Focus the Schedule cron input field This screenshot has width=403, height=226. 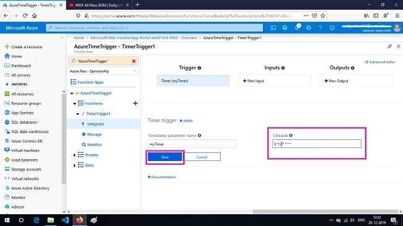(x=317, y=144)
